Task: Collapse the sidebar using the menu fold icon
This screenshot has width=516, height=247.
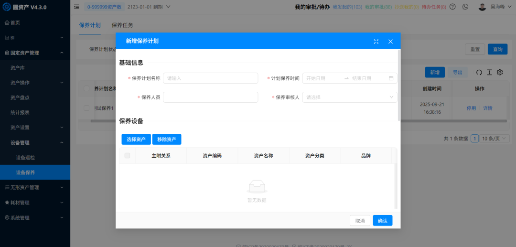Action: click(x=77, y=7)
